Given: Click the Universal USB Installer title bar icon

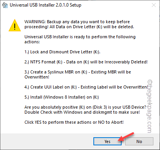Looking at the screenshot, I should pyautogui.click(x=5, y=5).
